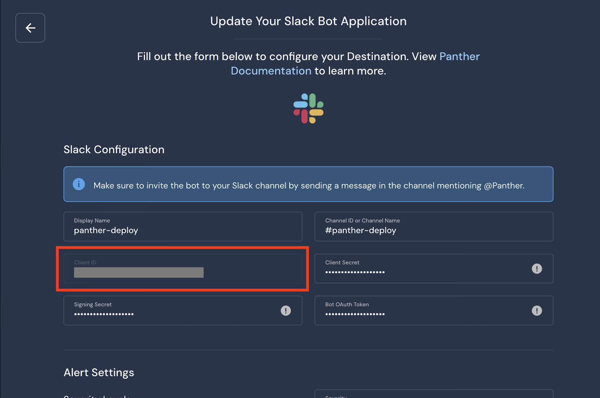Click the back arrow button

pyautogui.click(x=30, y=28)
